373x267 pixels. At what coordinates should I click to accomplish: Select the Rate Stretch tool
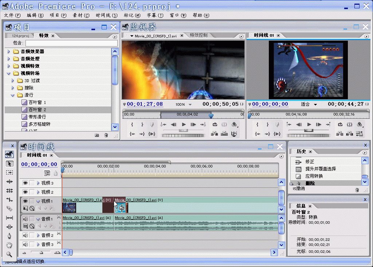click(x=9, y=199)
